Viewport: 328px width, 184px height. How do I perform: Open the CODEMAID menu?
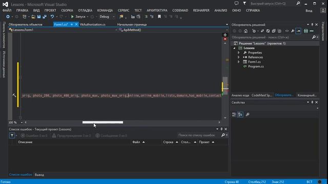point(180,10)
